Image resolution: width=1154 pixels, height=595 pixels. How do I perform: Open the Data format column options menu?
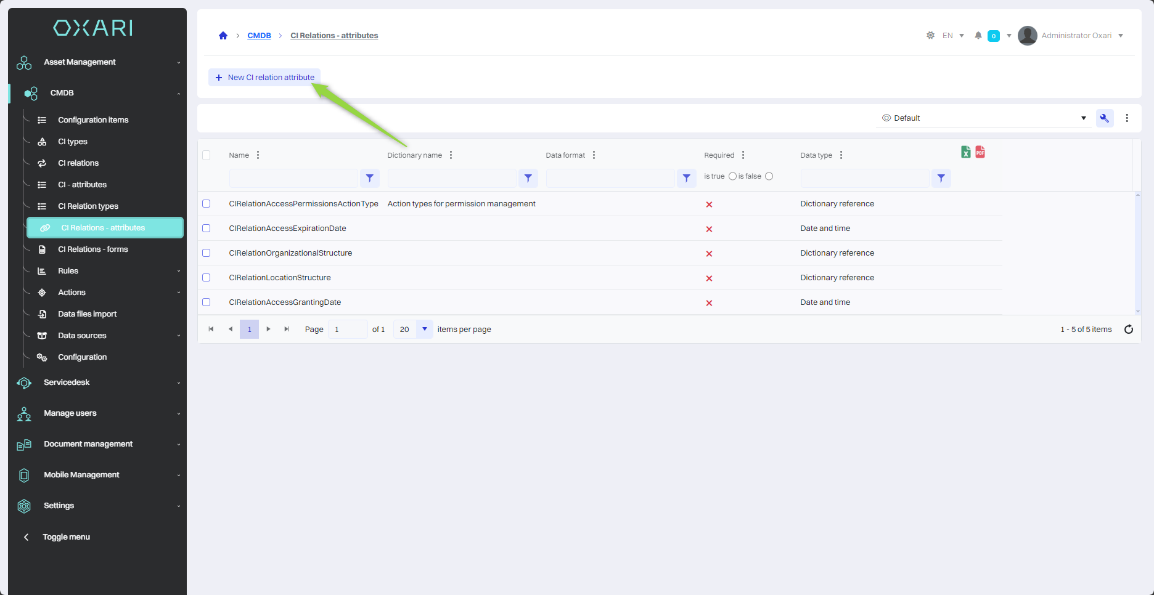[x=594, y=155]
